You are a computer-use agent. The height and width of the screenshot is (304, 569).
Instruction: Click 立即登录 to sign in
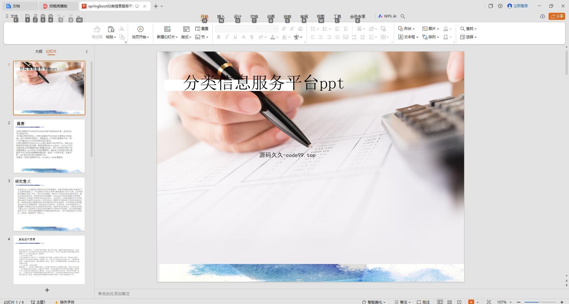(517, 6)
